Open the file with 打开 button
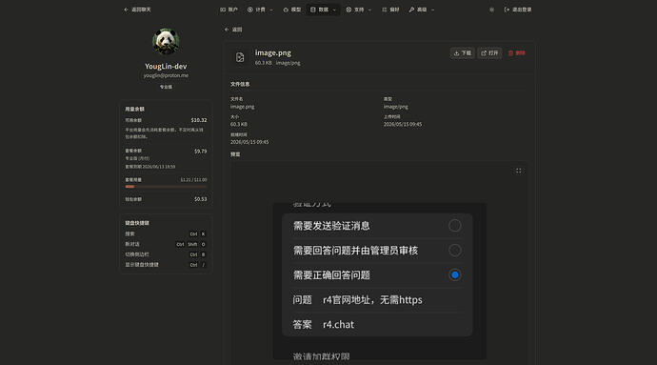 (489, 52)
